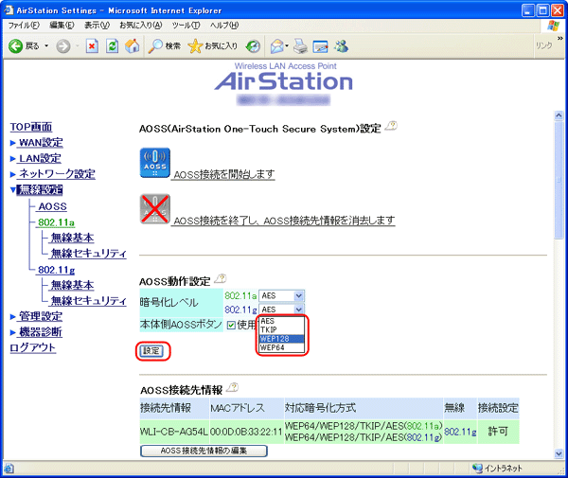Click AOSS接続先情報の編集 button

click(x=204, y=451)
